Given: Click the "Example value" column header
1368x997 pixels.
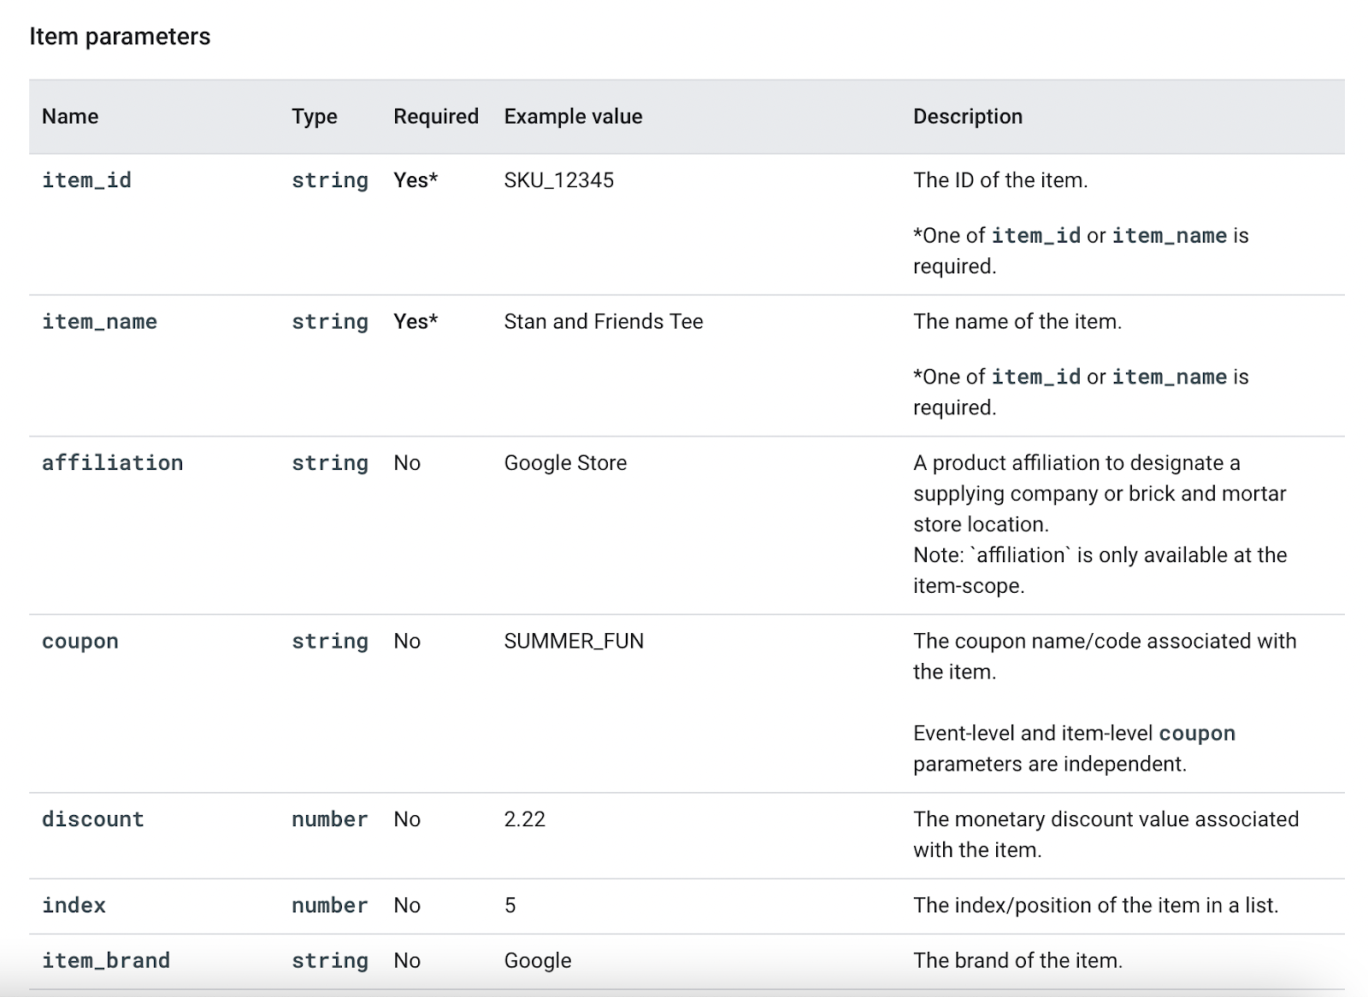Looking at the screenshot, I should pos(573,116).
